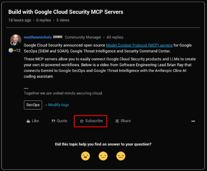This screenshot has width=207, height=171.
Task: Click the Like label text
Action: [35, 121]
